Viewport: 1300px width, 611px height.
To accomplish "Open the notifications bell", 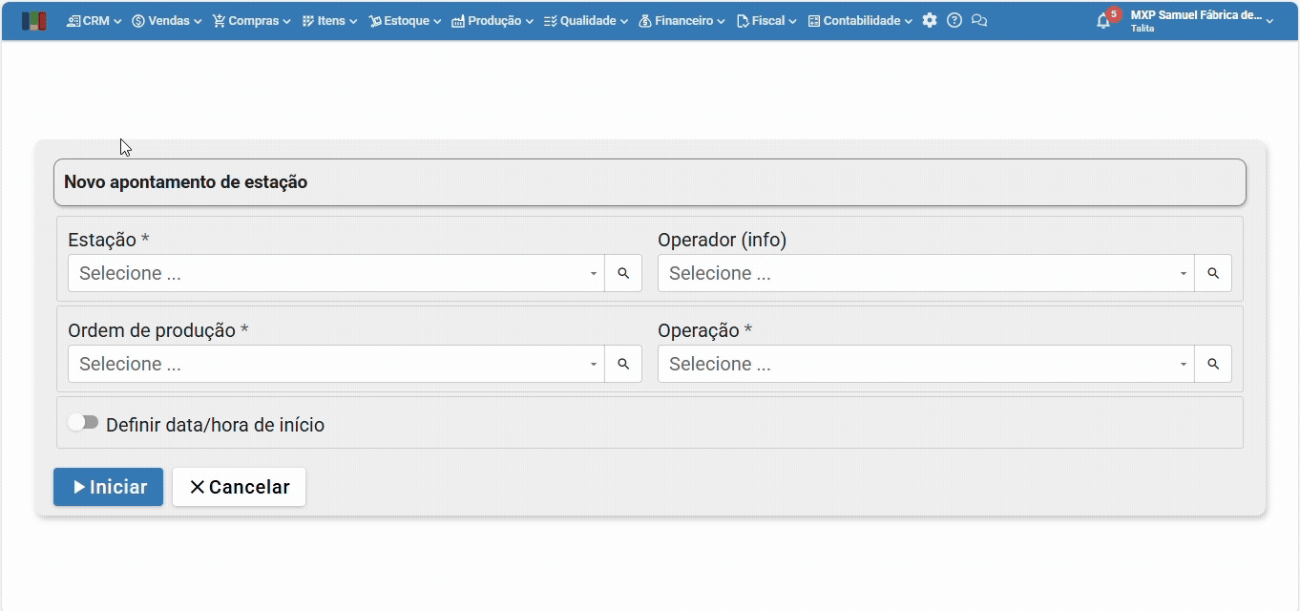I will 1103,21.
